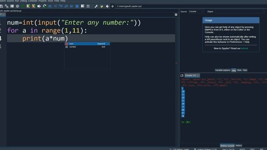Click the debugger Step return icon
This screenshot has width=267, height=150.
[x=66, y=6]
